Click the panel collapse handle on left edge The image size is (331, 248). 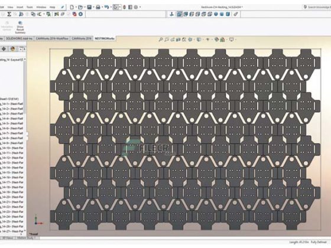(x=27, y=136)
